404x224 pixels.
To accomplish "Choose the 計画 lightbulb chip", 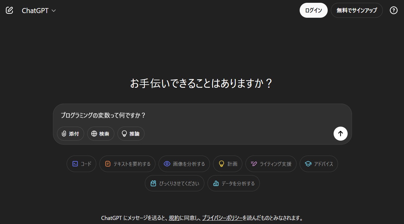I will click(x=228, y=164).
